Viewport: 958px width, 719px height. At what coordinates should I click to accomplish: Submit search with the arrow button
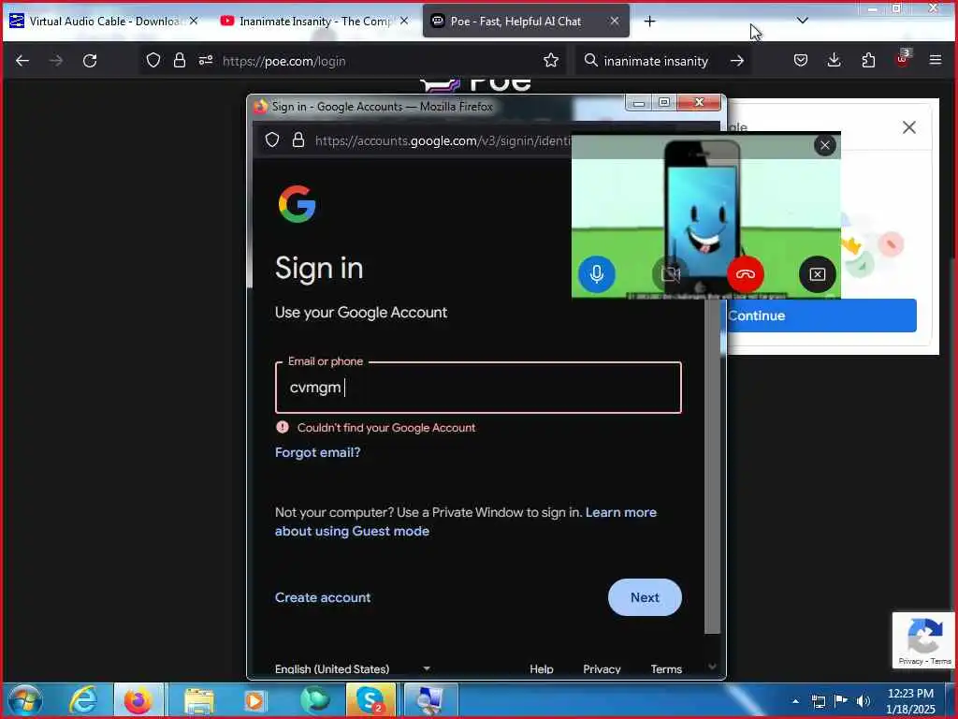tap(737, 61)
